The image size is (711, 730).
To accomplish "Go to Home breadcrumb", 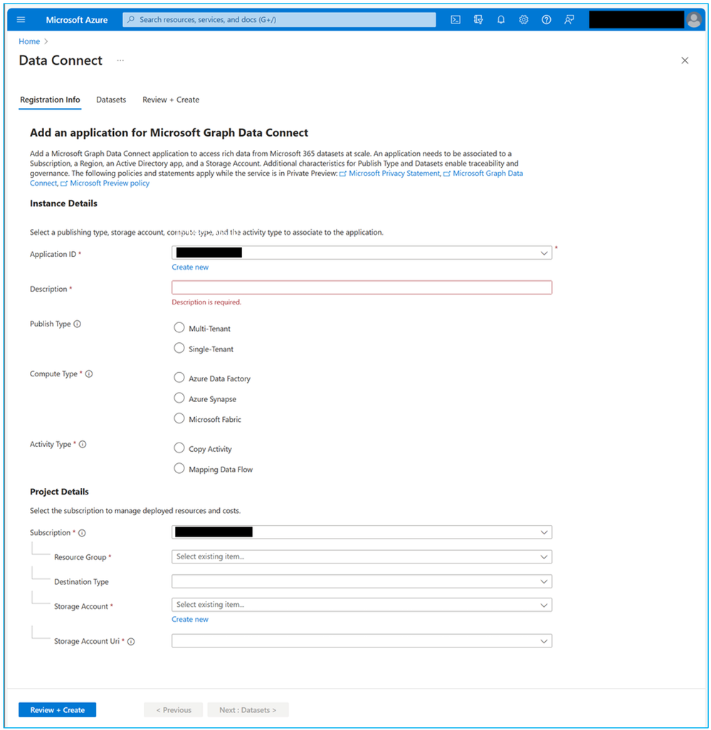I will [29, 41].
